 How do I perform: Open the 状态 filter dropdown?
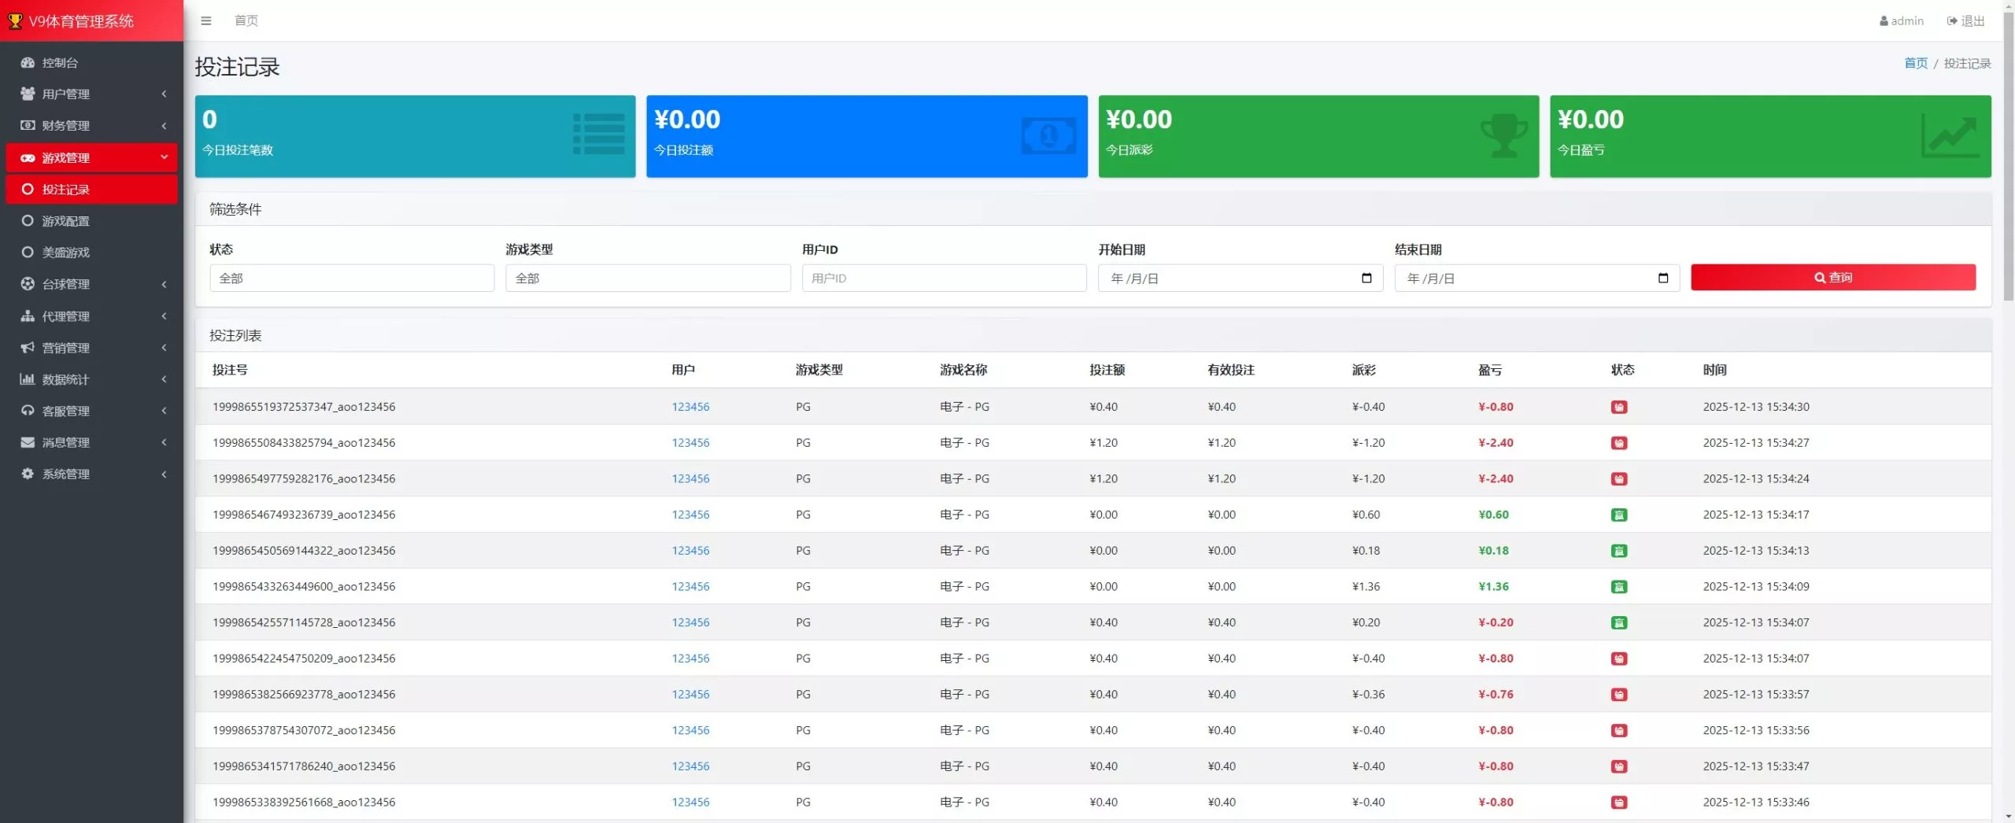click(351, 279)
